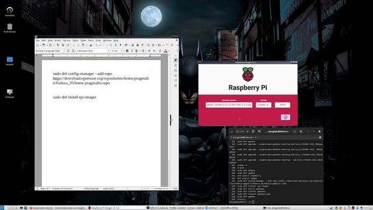
Task: Click the download.opensuse.org repository link in document
Action: tap(101, 80)
